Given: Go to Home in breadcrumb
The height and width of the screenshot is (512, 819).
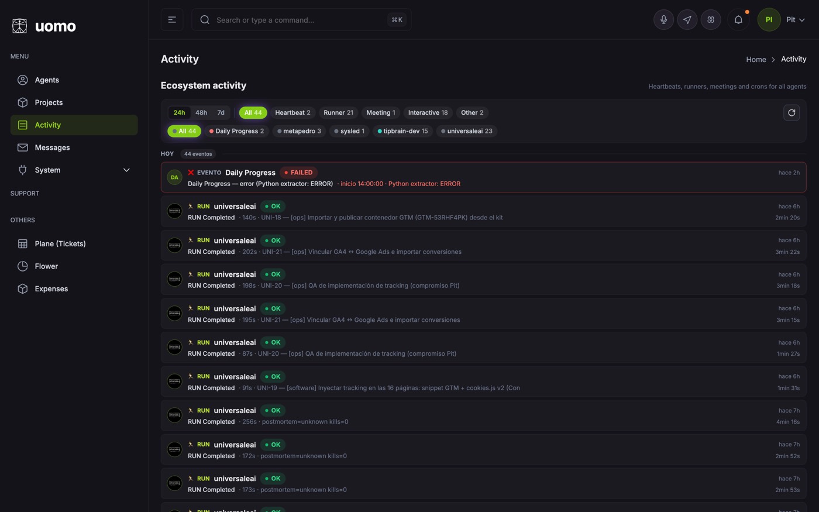Looking at the screenshot, I should (756, 60).
